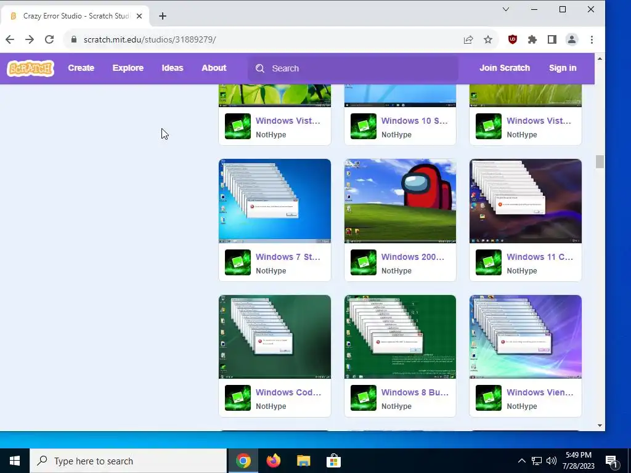
Task: Open a new browser tab
Action: click(163, 16)
